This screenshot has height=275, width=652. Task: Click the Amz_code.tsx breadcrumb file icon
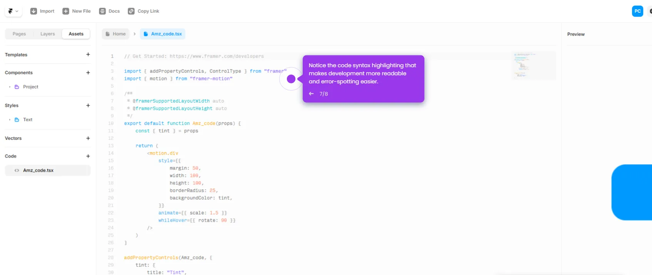coord(146,34)
